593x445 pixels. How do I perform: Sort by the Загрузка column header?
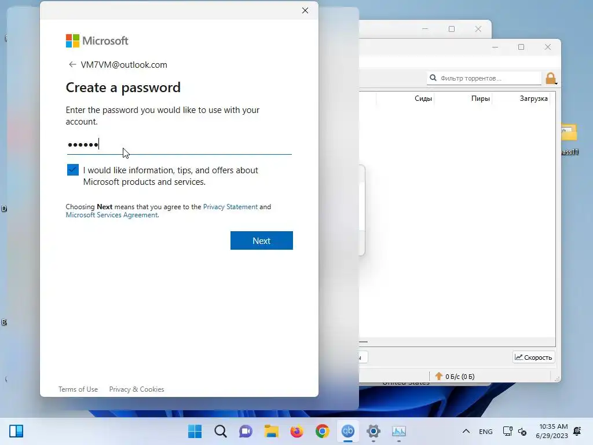533,99
